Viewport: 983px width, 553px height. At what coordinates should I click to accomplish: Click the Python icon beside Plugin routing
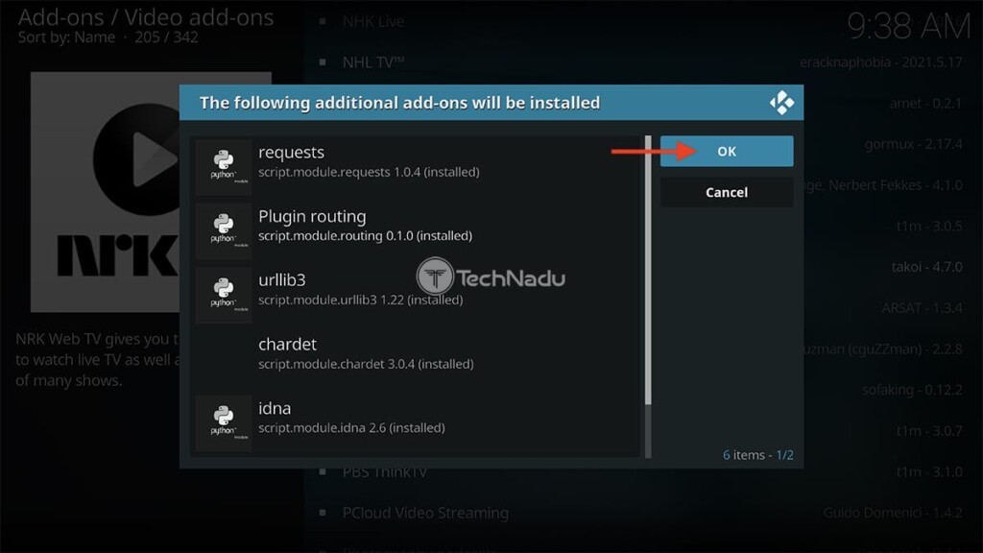223,230
